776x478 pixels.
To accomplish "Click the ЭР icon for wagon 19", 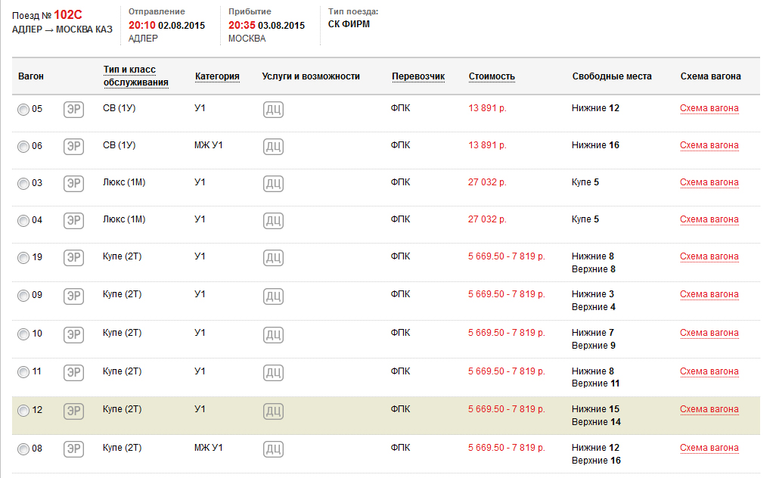I will click(73, 258).
